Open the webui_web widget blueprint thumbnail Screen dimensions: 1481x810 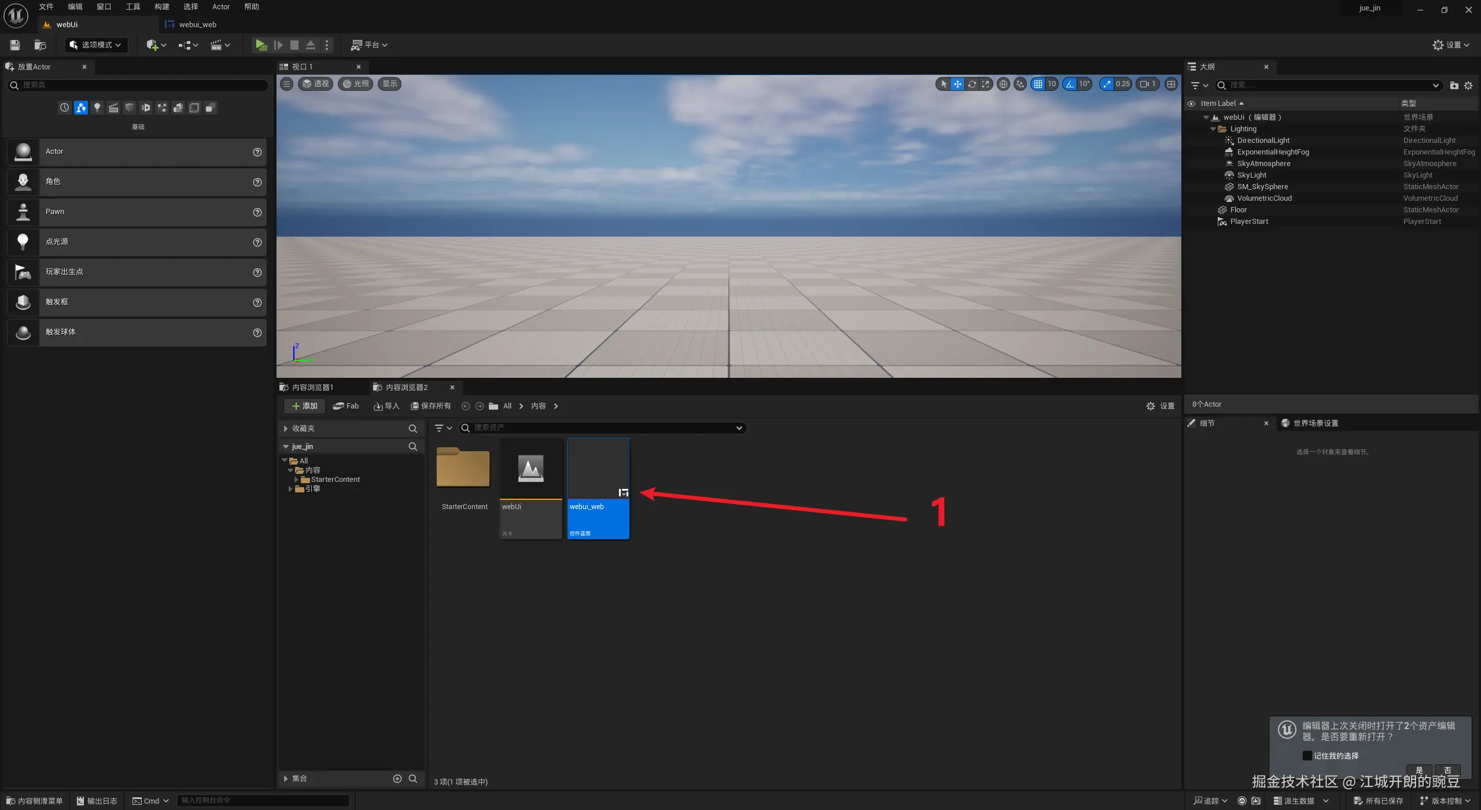coord(598,469)
